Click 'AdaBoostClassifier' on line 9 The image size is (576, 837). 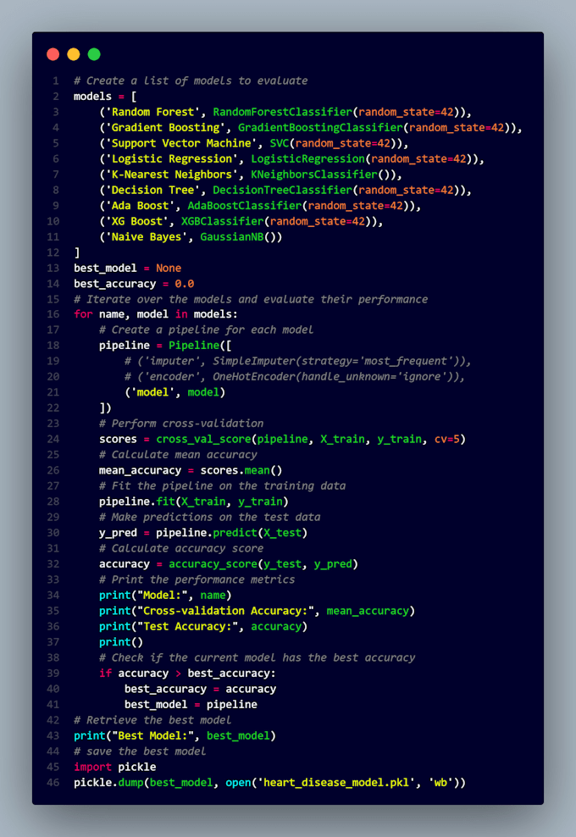tap(245, 206)
